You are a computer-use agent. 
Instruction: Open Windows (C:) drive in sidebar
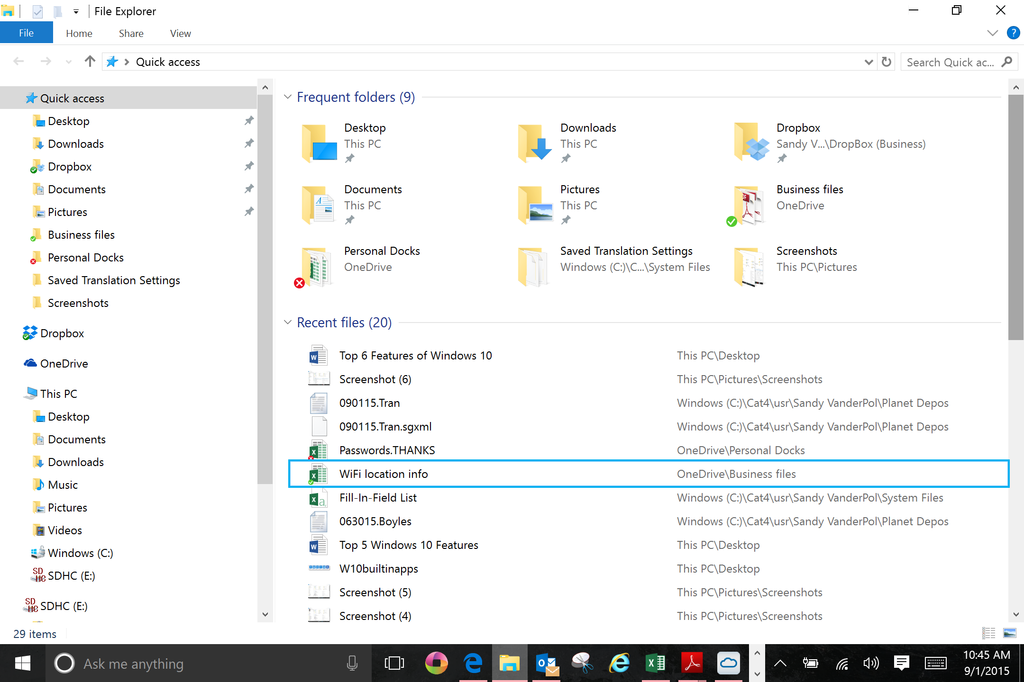coord(80,553)
